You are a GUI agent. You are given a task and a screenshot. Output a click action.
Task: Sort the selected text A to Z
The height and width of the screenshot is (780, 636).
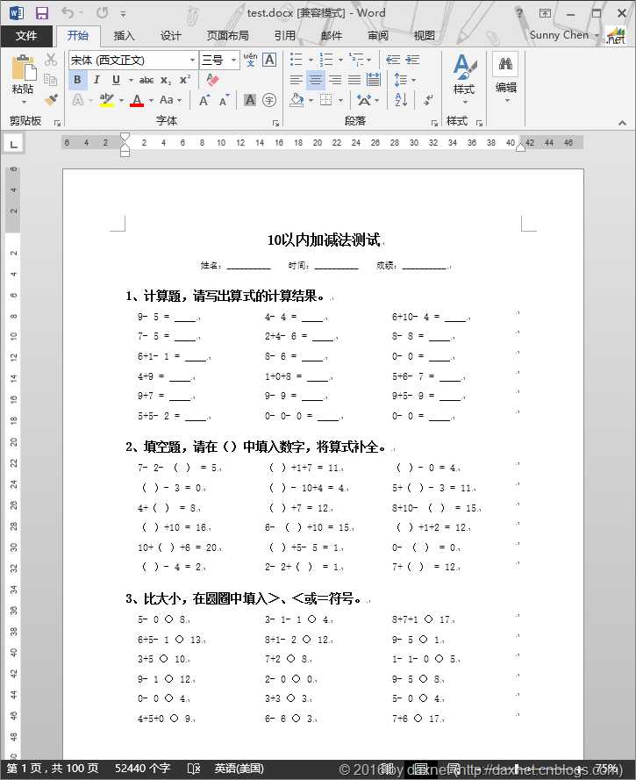[x=401, y=101]
